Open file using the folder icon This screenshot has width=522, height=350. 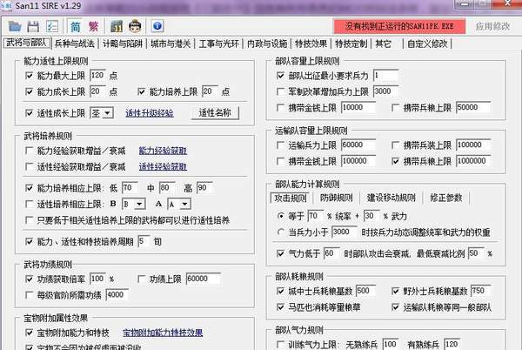click(x=15, y=26)
